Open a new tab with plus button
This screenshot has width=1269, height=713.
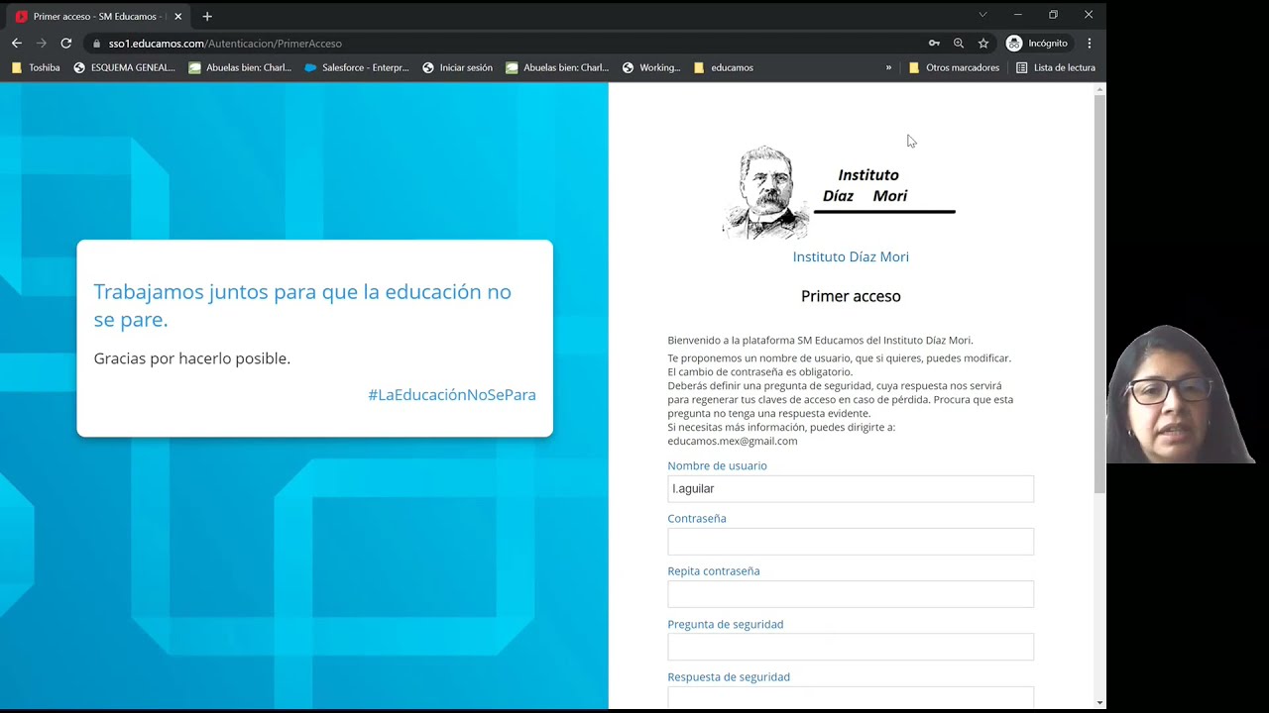pyautogui.click(x=207, y=16)
